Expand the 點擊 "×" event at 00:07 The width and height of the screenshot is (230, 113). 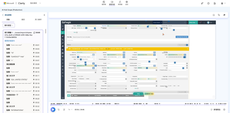pyautogui.click(x=34, y=60)
